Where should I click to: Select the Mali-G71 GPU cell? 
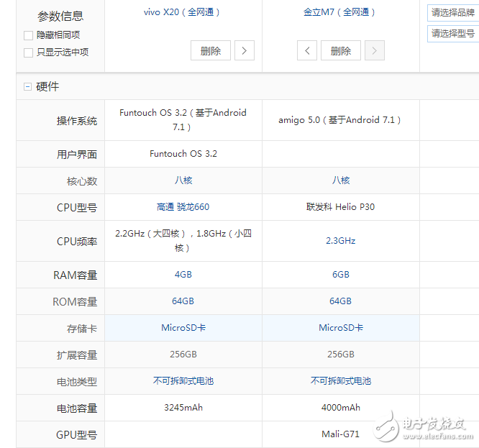pos(341,434)
